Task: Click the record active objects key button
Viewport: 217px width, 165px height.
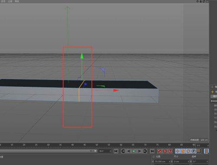Action: [x=159, y=151]
